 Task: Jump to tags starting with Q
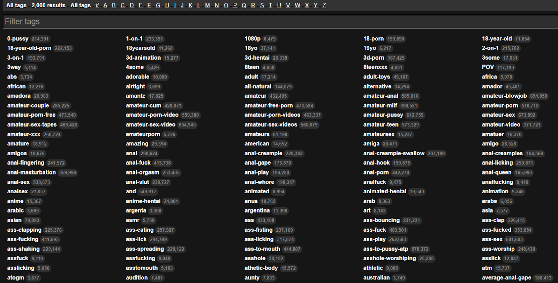(x=244, y=6)
